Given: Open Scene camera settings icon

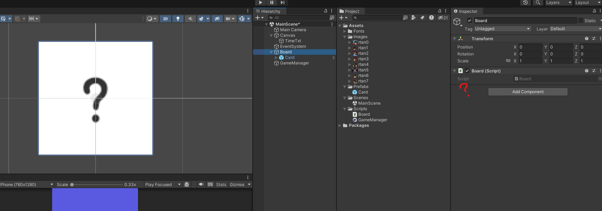Looking at the screenshot, I should click(x=228, y=19).
